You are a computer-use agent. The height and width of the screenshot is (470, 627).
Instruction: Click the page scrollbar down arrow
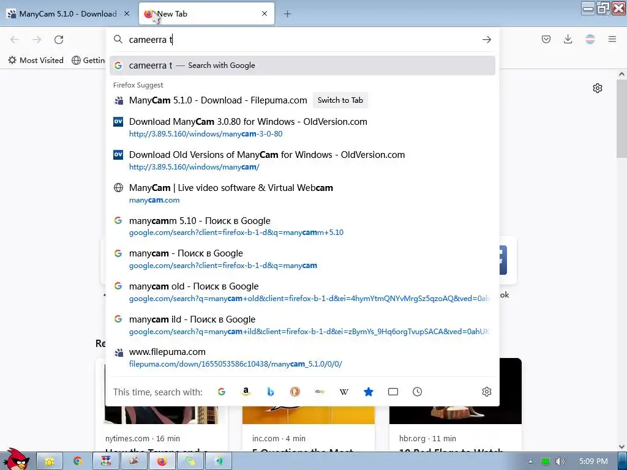621,446
